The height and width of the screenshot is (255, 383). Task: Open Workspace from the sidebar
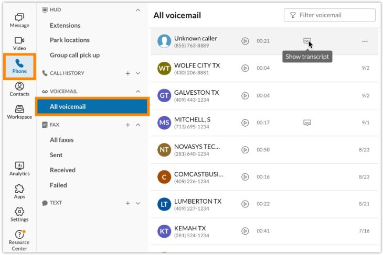pos(19,112)
